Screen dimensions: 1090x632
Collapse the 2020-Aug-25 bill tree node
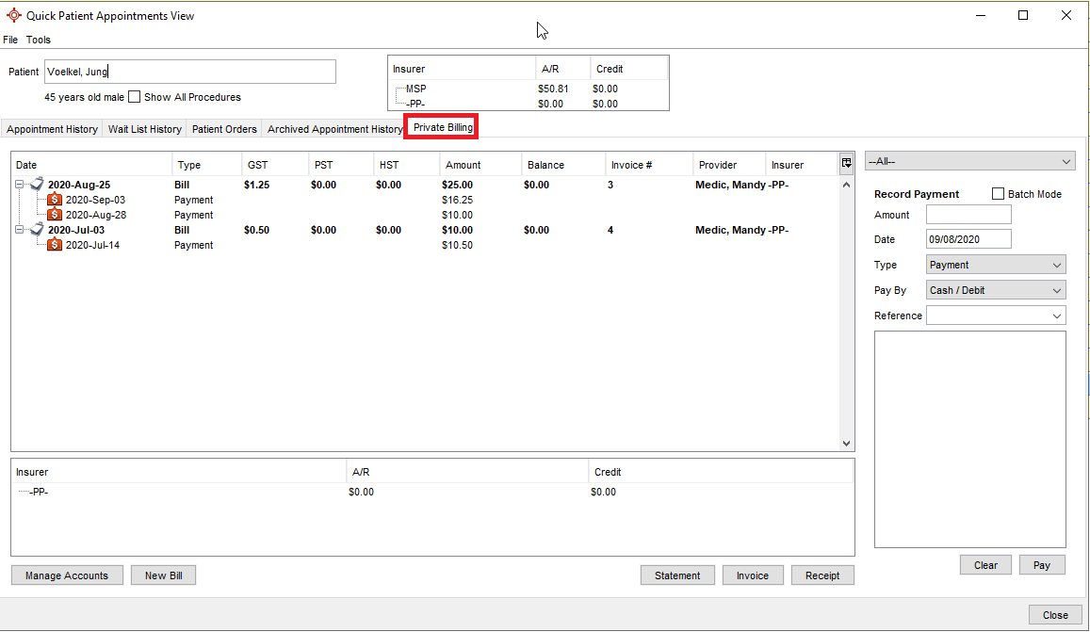click(20, 185)
